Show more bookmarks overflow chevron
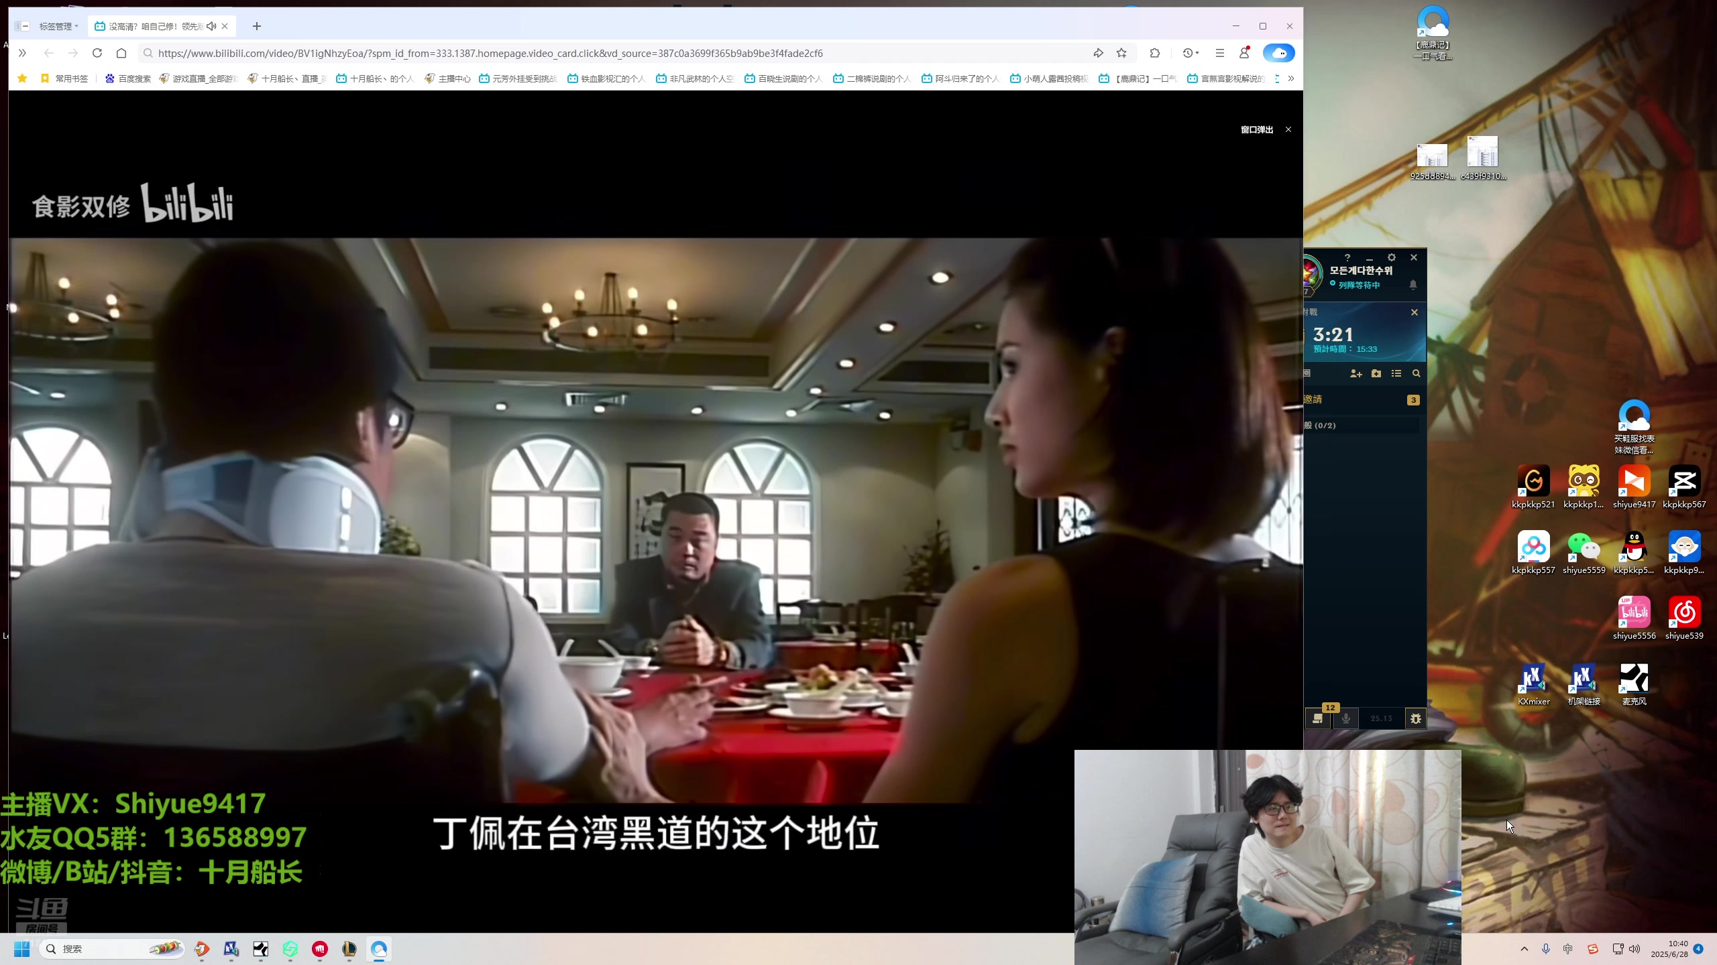The image size is (1717, 965). tap(1291, 78)
